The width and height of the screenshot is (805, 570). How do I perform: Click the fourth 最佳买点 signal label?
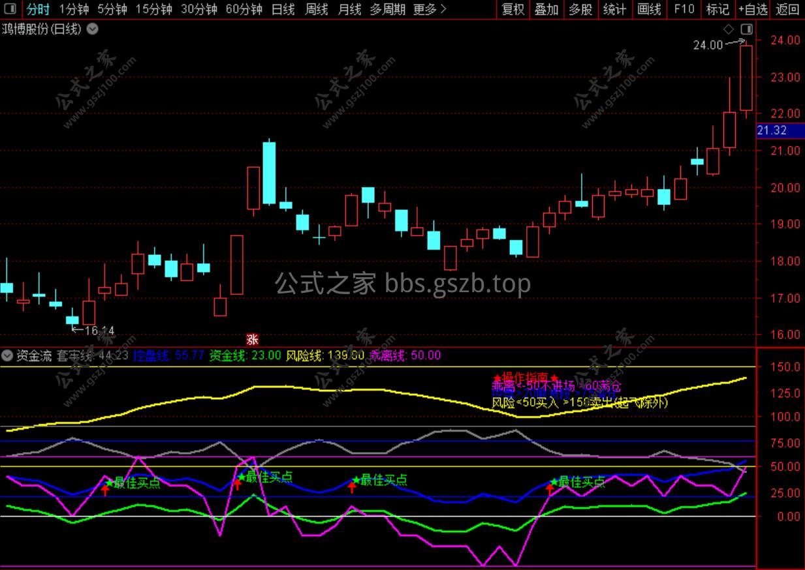tap(582, 482)
